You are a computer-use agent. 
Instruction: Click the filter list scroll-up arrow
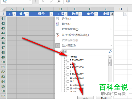(x=110, y=57)
